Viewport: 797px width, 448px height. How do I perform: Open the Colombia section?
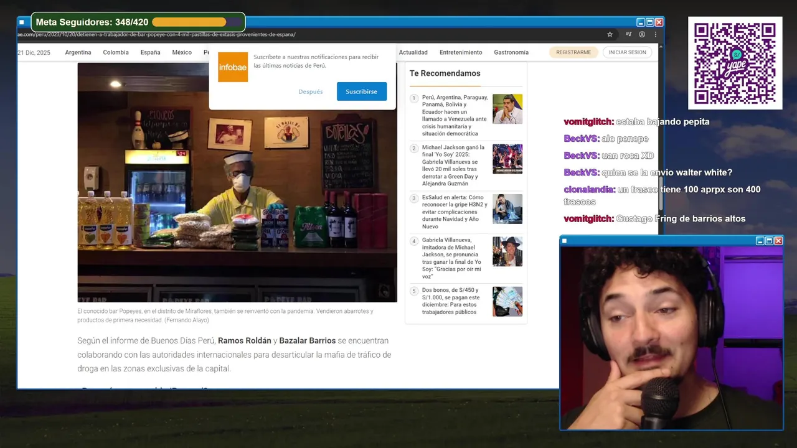(x=116, y=52)
